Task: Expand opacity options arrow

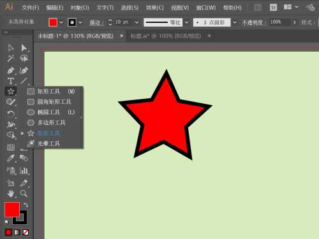Action: point(294,22)
